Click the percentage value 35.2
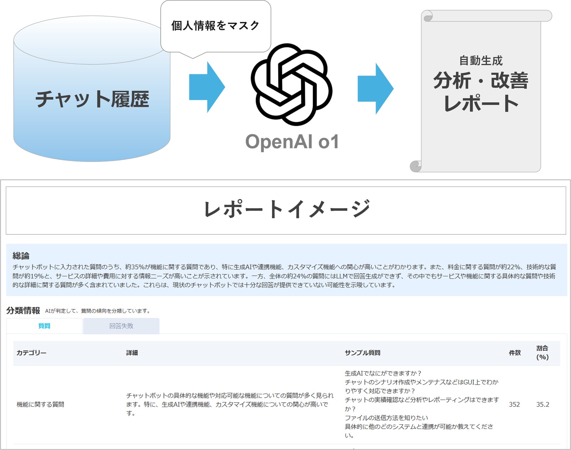 pos(543,404)
